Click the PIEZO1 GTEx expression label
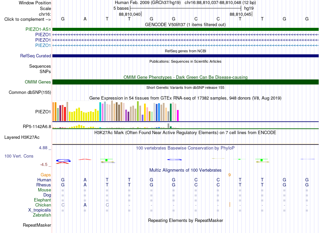The width and height of the screenshot is (319, 233). 43,112
